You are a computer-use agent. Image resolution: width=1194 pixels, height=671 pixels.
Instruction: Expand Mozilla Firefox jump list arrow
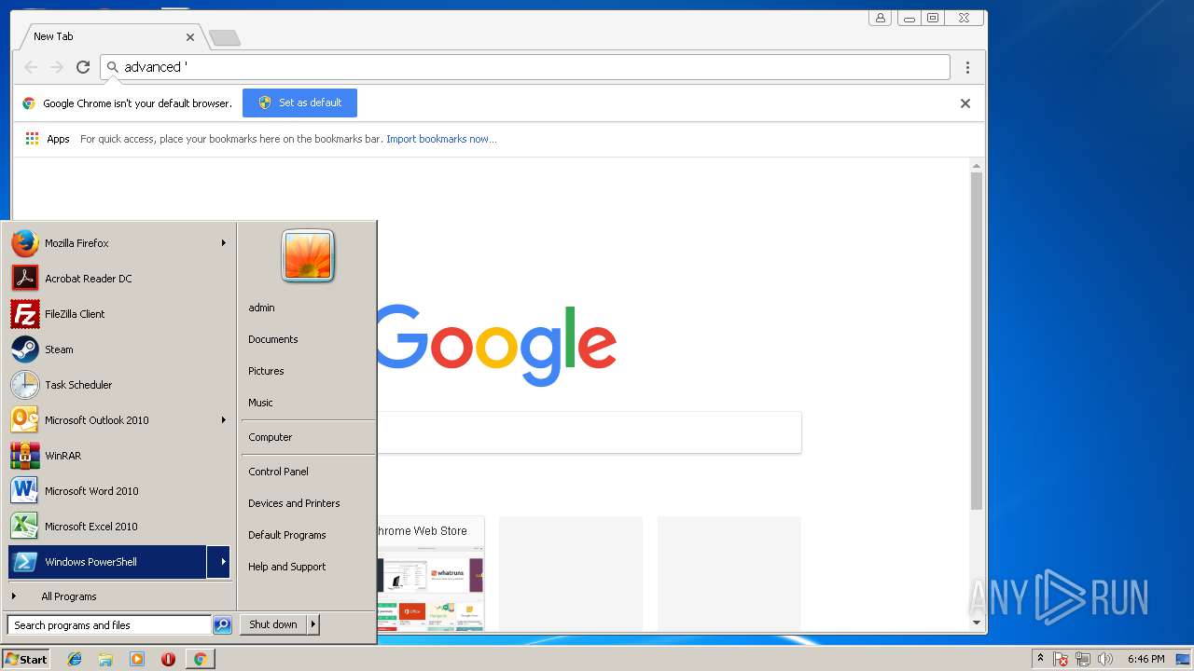pos(223,243)
